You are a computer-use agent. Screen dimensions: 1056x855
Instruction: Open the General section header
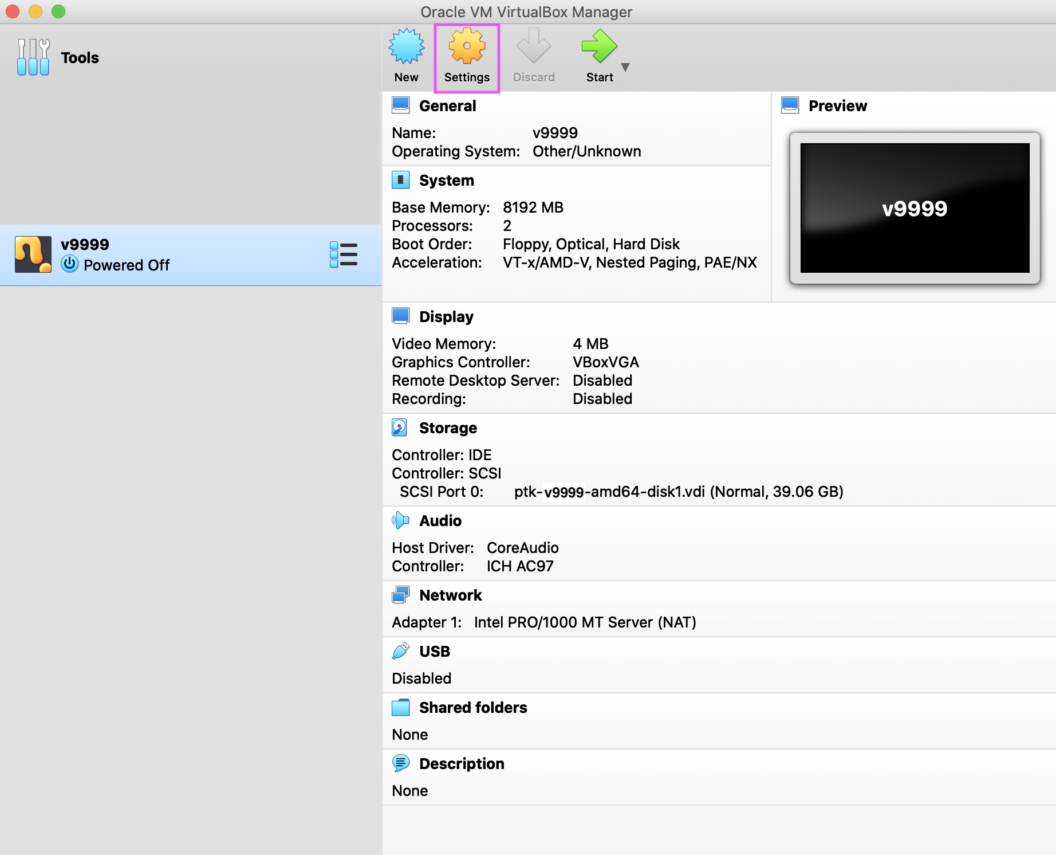click(447, 106)
